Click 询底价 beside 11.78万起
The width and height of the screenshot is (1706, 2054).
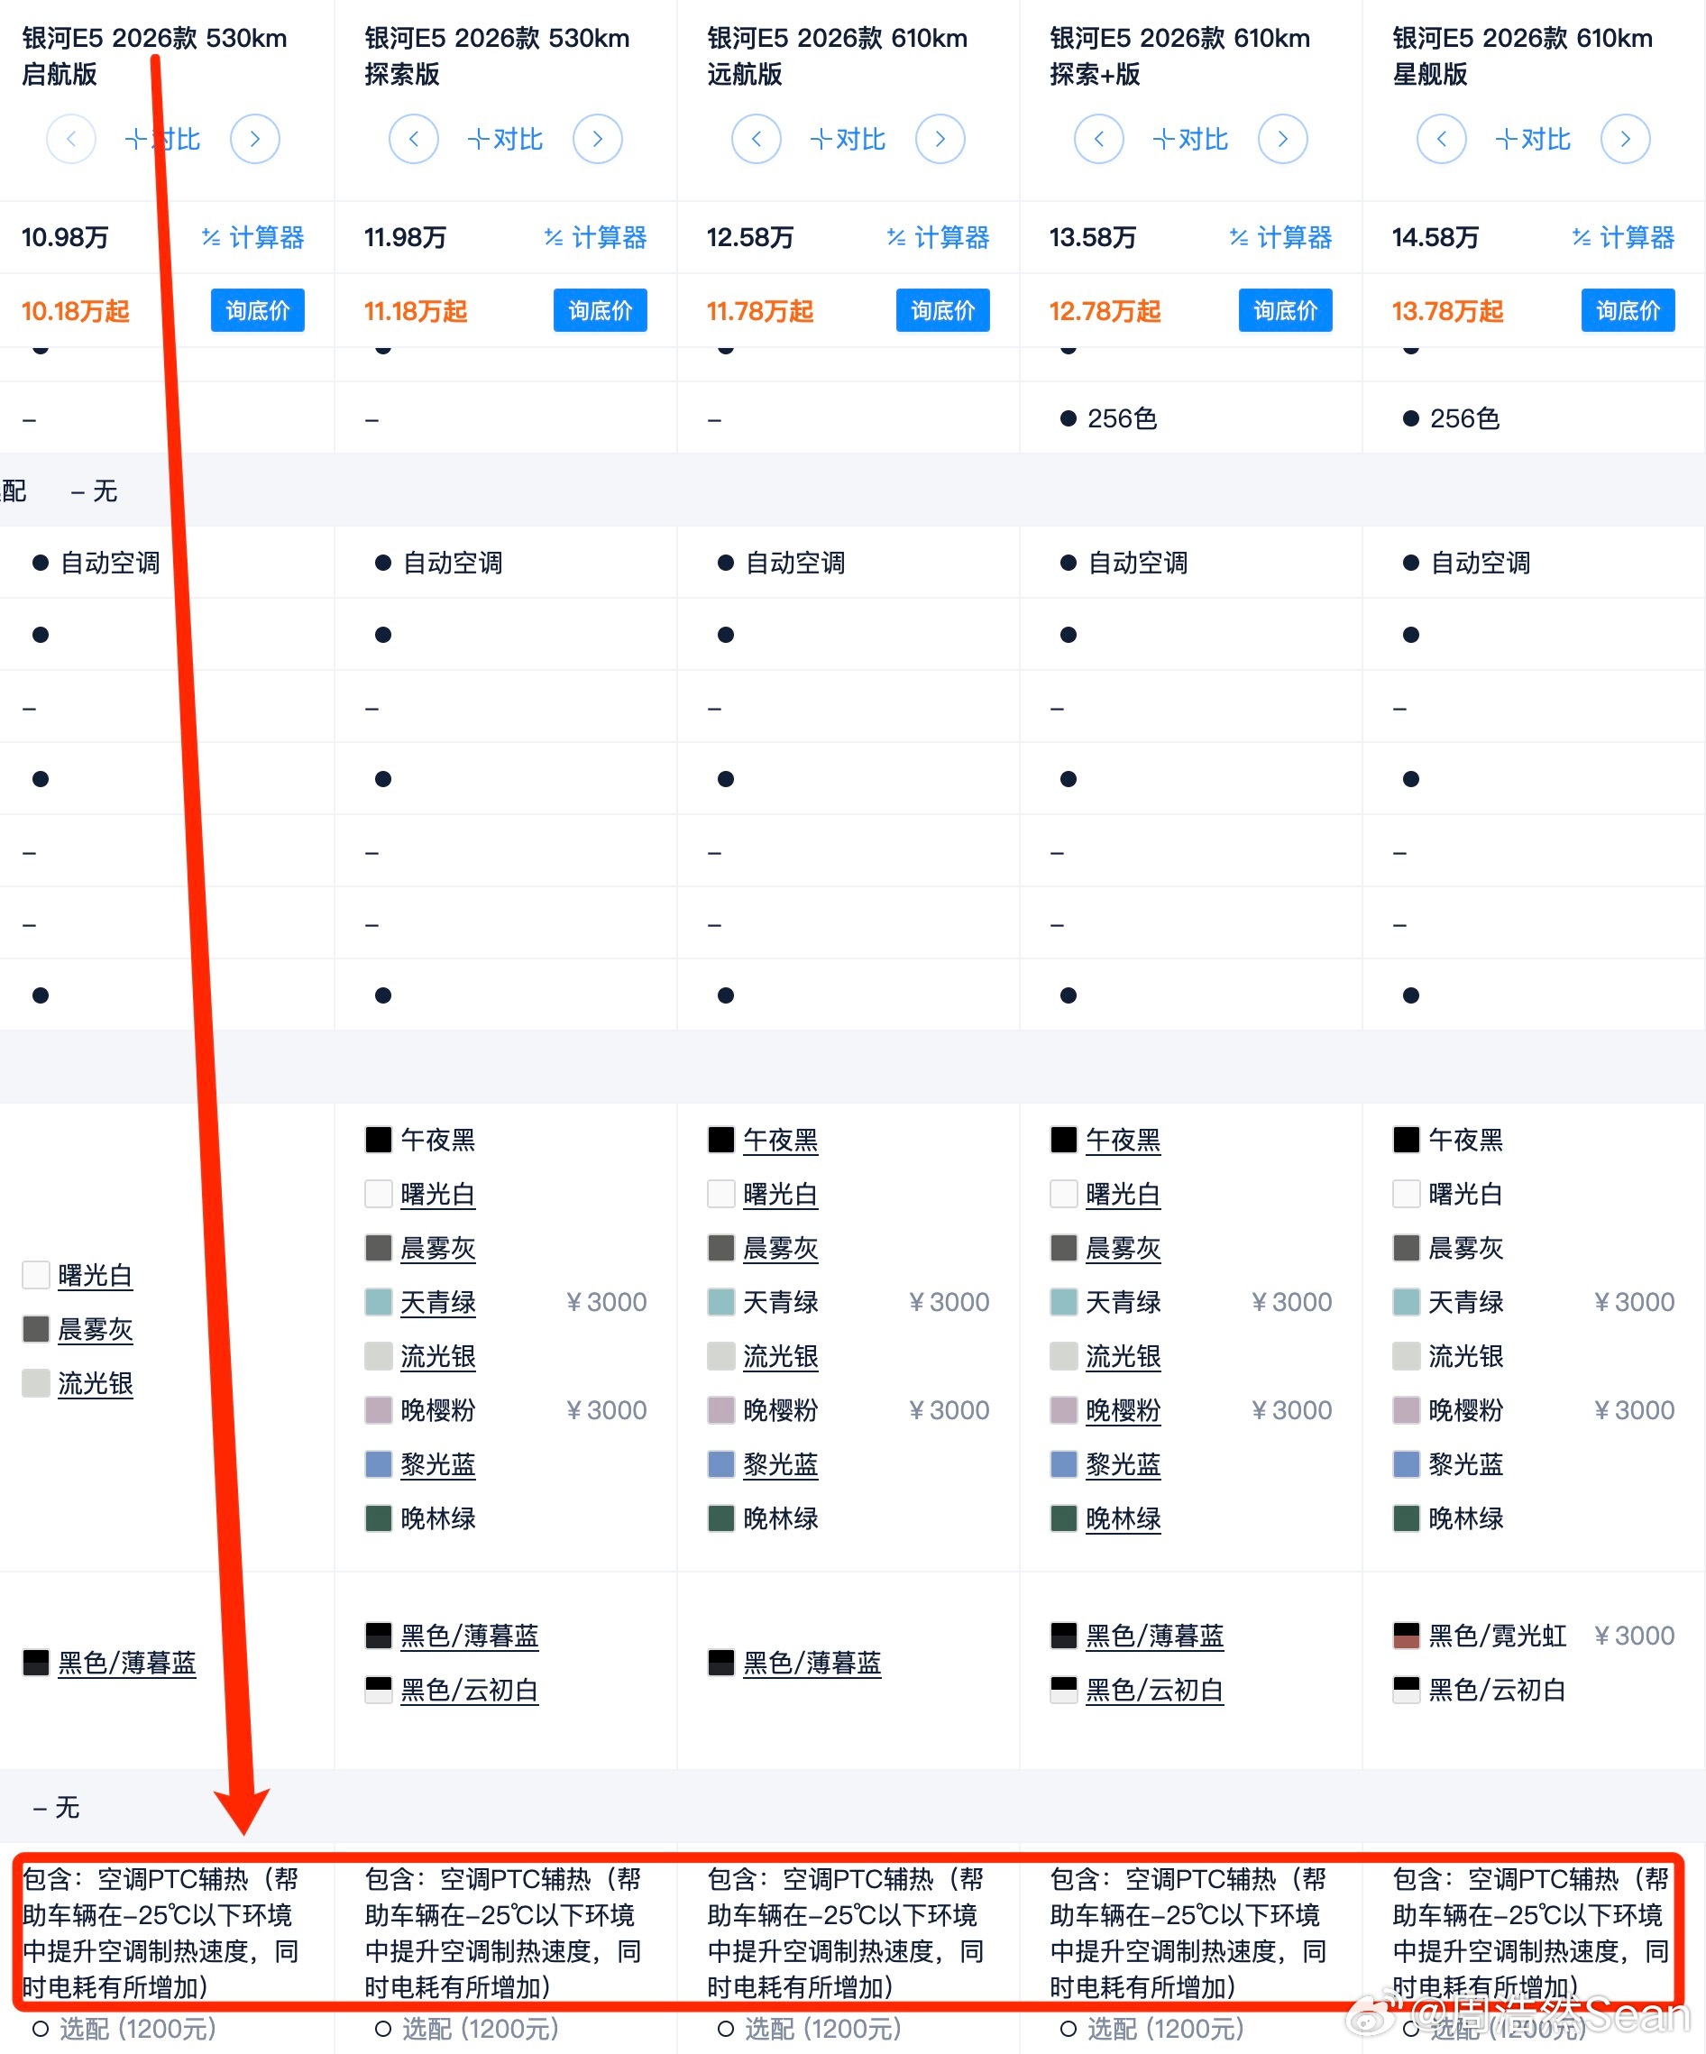(x=942, y=310)
